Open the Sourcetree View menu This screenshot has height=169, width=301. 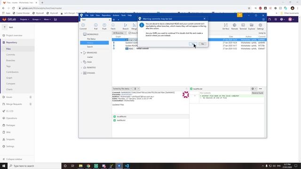click(98, 15)
